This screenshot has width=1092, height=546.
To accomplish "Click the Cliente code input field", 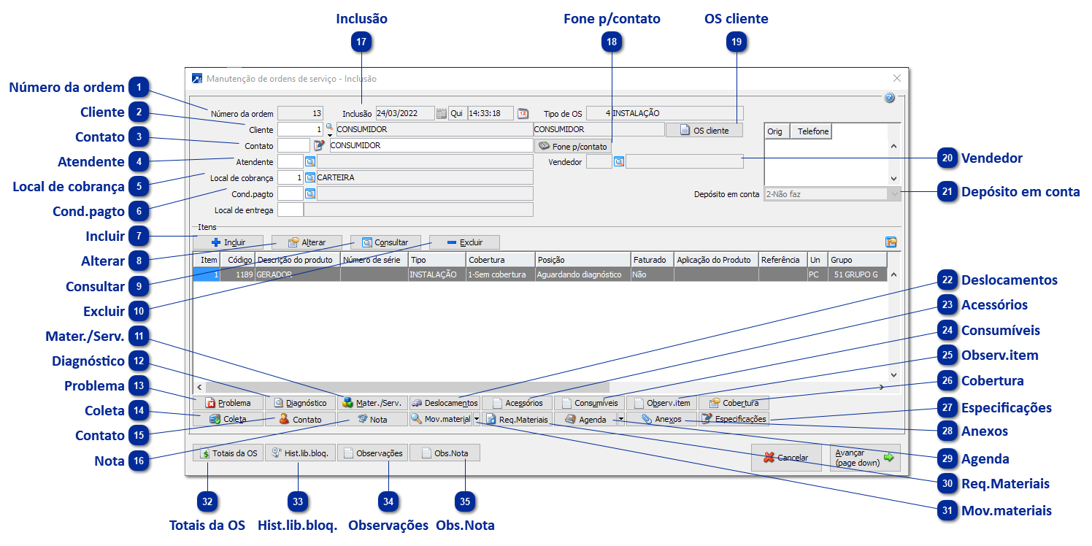I will 301,129.
